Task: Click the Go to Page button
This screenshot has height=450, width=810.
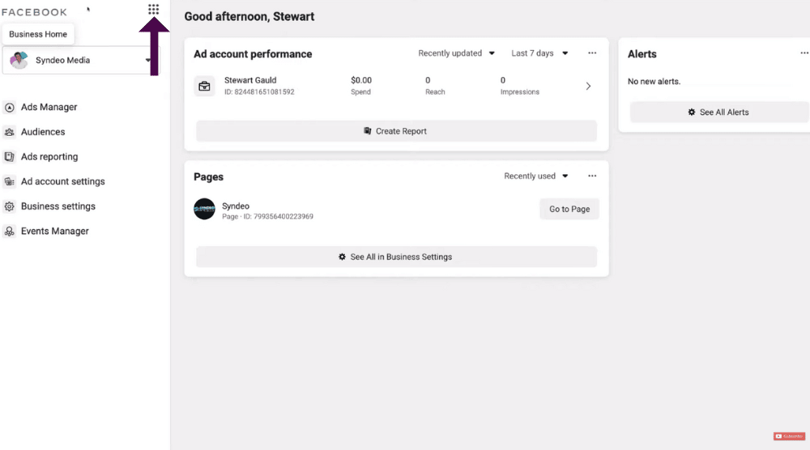Action: pos(569,209)
